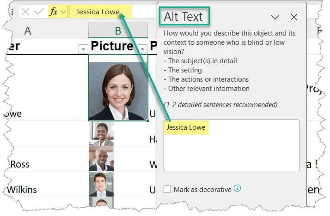This screenshot has height=216, width=330.
Task: Select column B header
Action: click(118, 31)
